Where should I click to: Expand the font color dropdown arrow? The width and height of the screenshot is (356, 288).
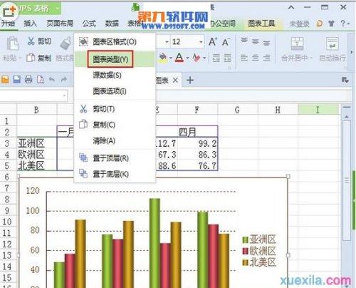pos(187,58)
